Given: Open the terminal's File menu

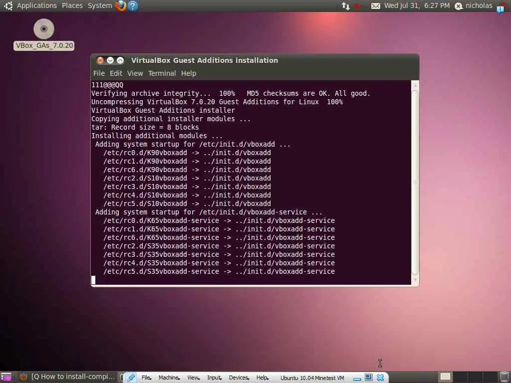Looking at the screenshot, I should tap(99, 73).
